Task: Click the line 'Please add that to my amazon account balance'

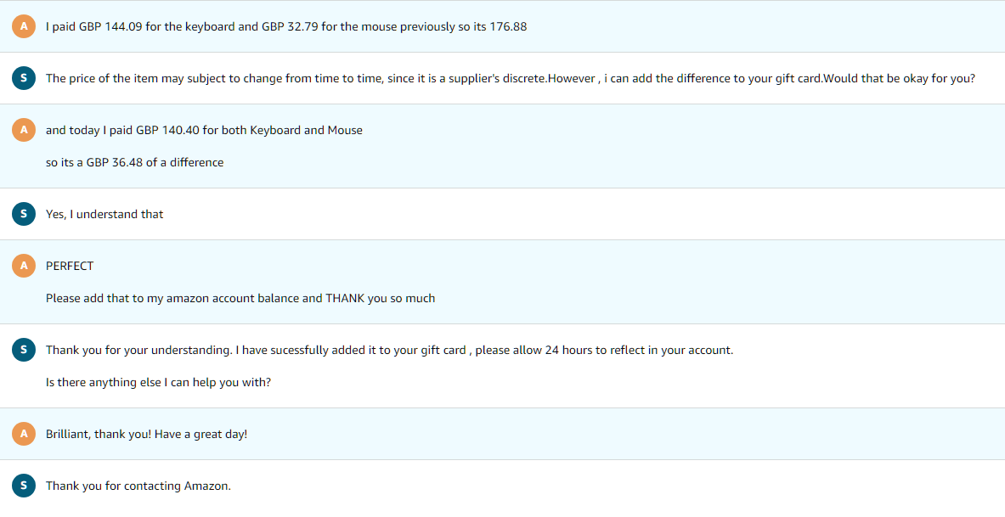Action: click(240, 299)
